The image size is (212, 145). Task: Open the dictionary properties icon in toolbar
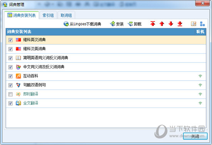[x=193, y=24]
